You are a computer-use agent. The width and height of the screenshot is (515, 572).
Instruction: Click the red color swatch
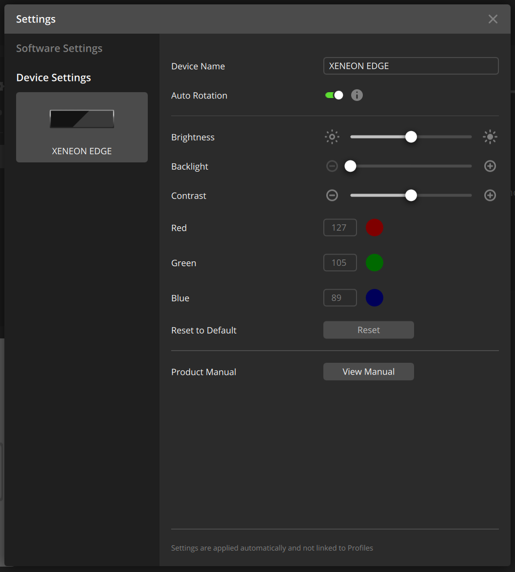[375, 228]
